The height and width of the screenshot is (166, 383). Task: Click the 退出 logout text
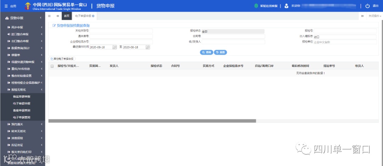[x=376, y=6]
